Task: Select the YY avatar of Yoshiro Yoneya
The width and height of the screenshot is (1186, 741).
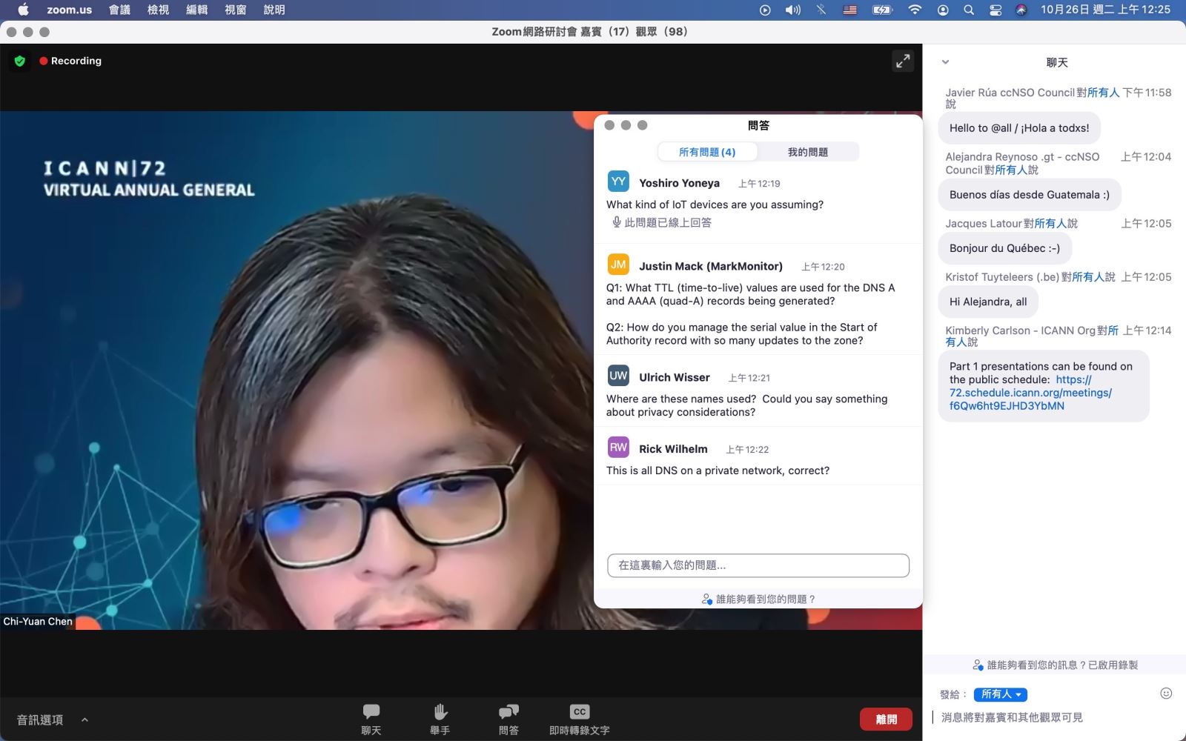Action: pyautogui.click(x=618, y=182)
